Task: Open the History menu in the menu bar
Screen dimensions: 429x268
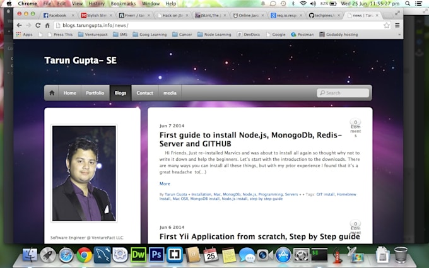Action: pyautogui.click(x=97, y=4)
